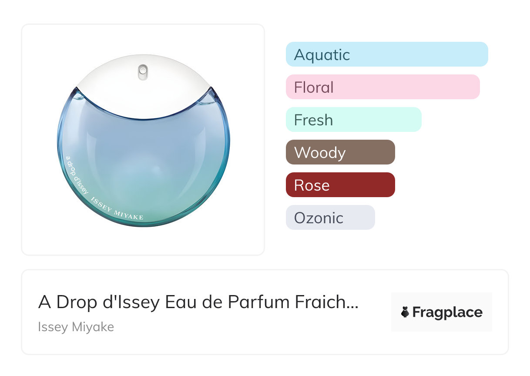The height and width of the screenshot is (376, 530).
Task: Select the Floral accord bar
Action: [382, 87]
